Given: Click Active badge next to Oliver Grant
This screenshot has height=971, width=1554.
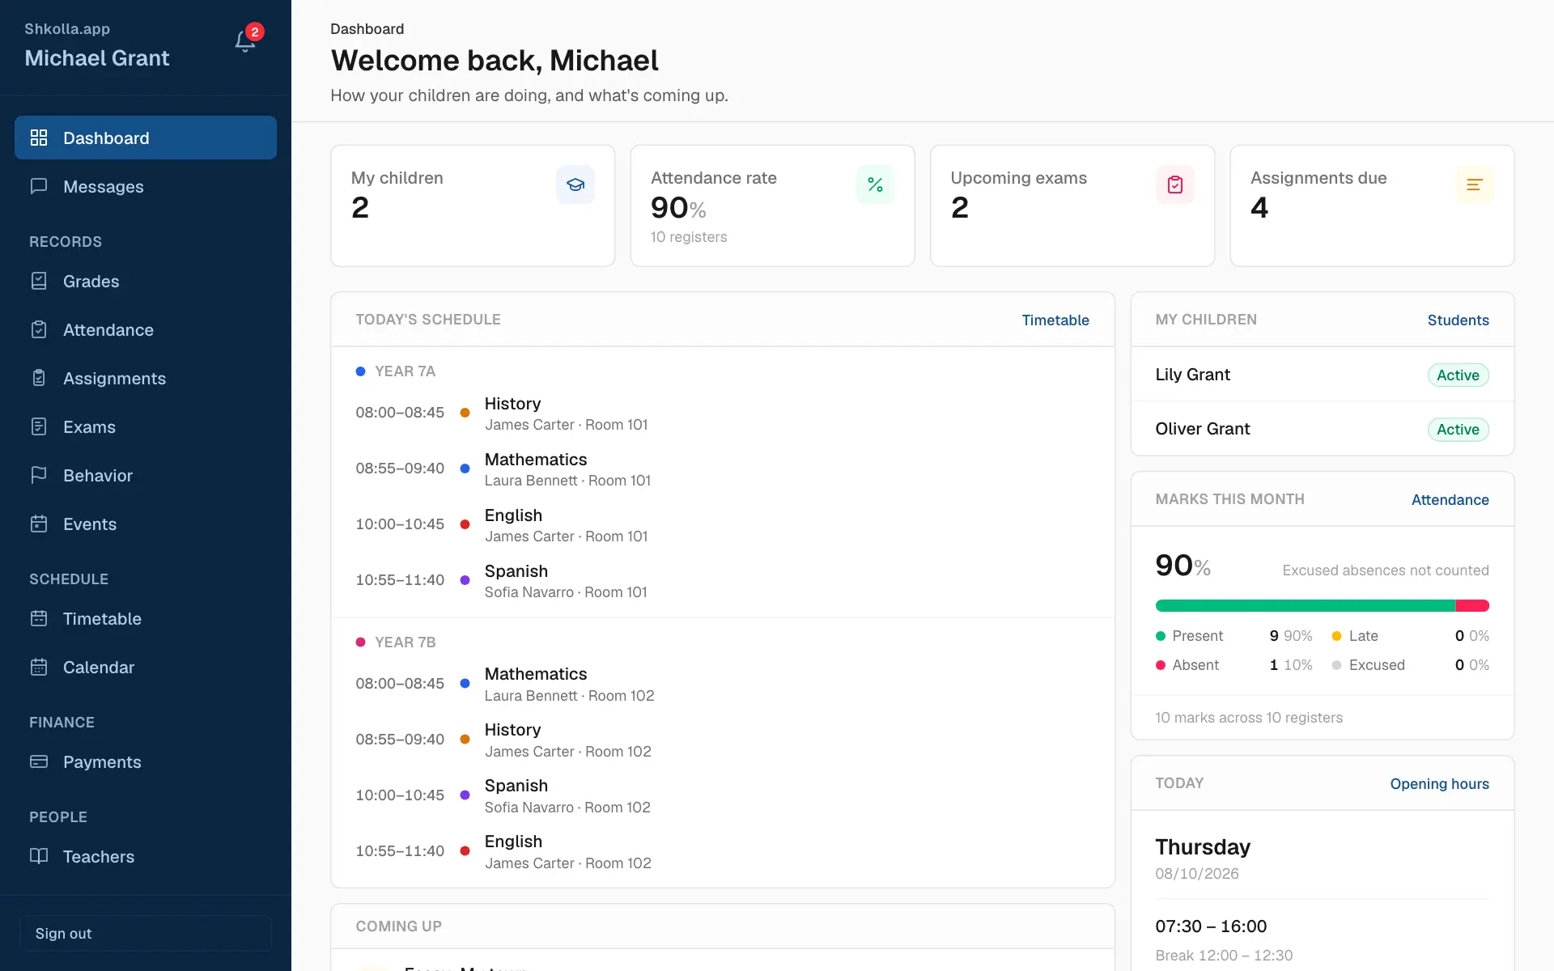Looking at the screenshot, I should (1458, 429).
